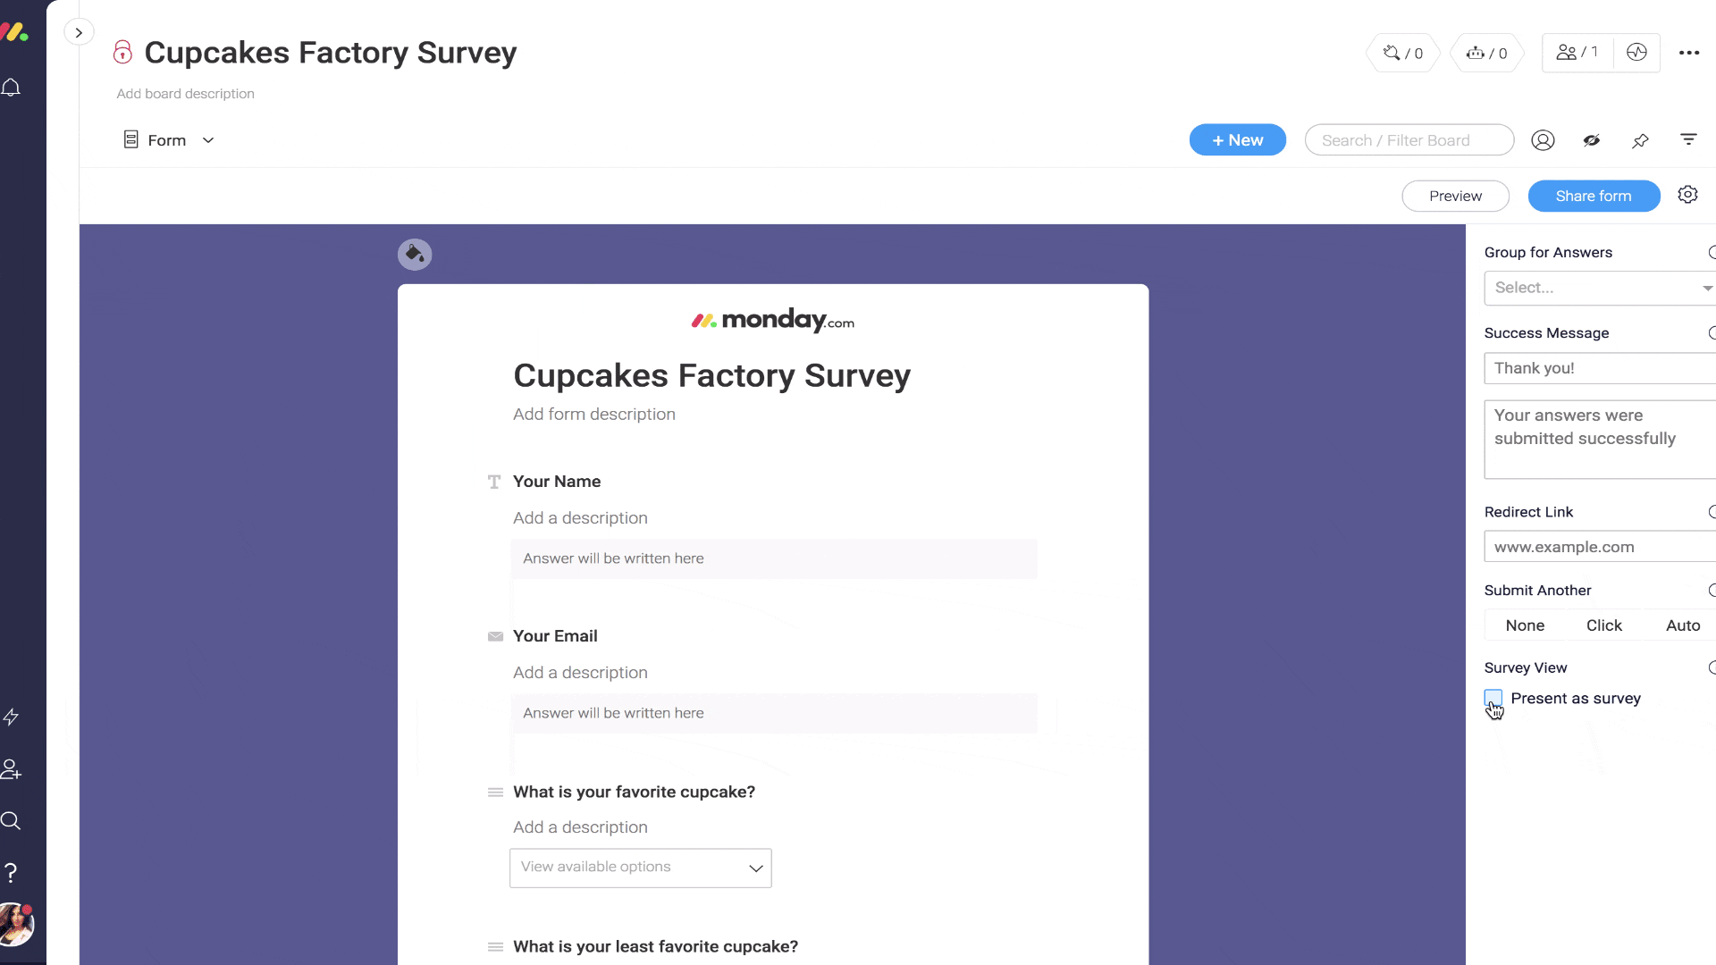Click the eye/preview icon in toolbar
The width and height of the screenshot is (1716, 965).
[x=1591, y=139]
